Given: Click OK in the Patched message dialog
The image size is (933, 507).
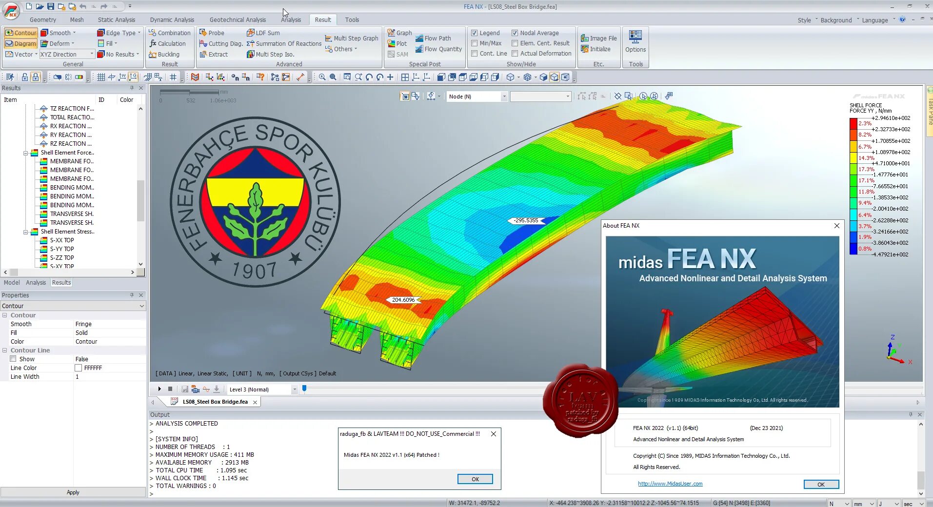Looking at the screenshot, I should coord(475,479).
